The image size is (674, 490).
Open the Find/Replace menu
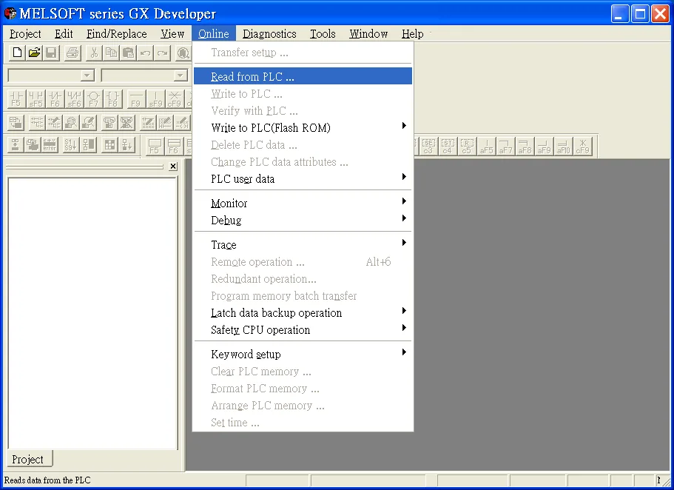(116, 33)
